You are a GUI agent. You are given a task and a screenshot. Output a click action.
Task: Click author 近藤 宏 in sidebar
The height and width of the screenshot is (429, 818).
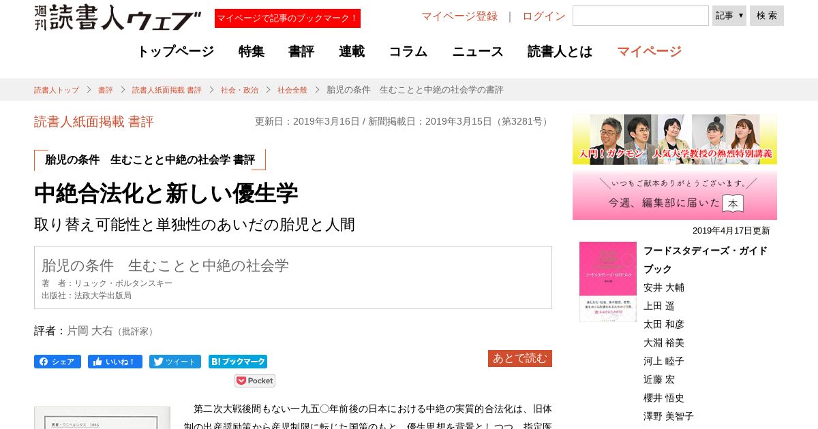click(x=658, y=379)
